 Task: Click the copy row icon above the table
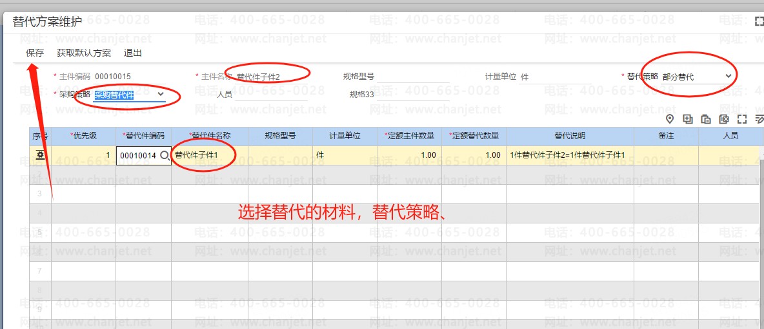(706, 119)
